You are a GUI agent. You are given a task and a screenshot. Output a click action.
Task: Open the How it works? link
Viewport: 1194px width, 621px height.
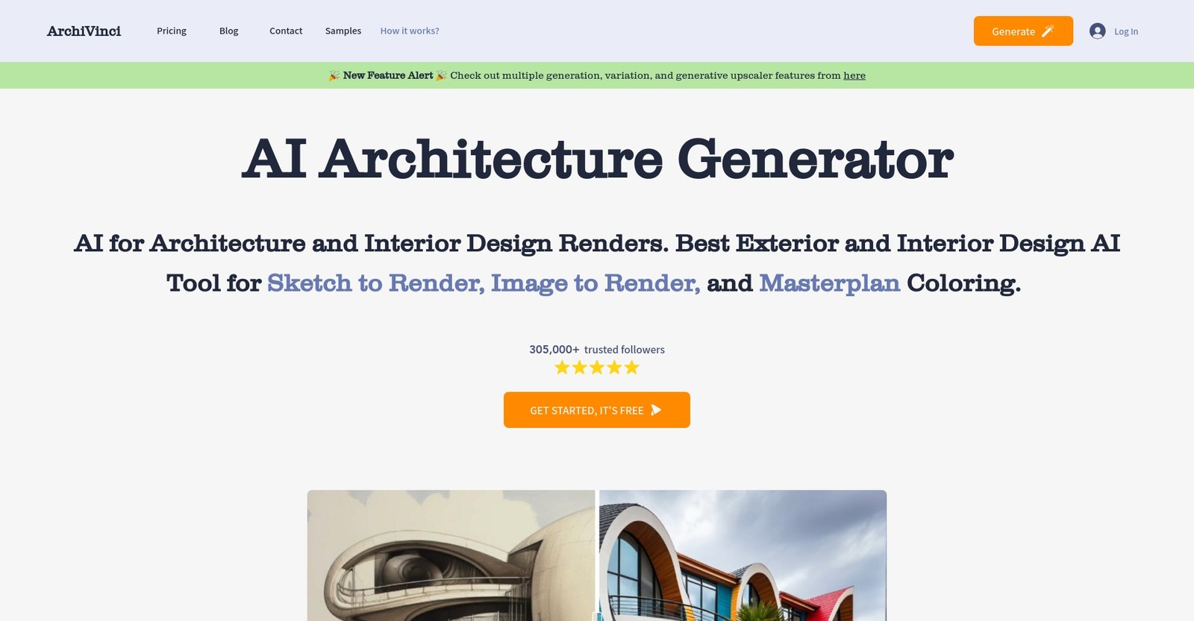click(x=410, y=31)
